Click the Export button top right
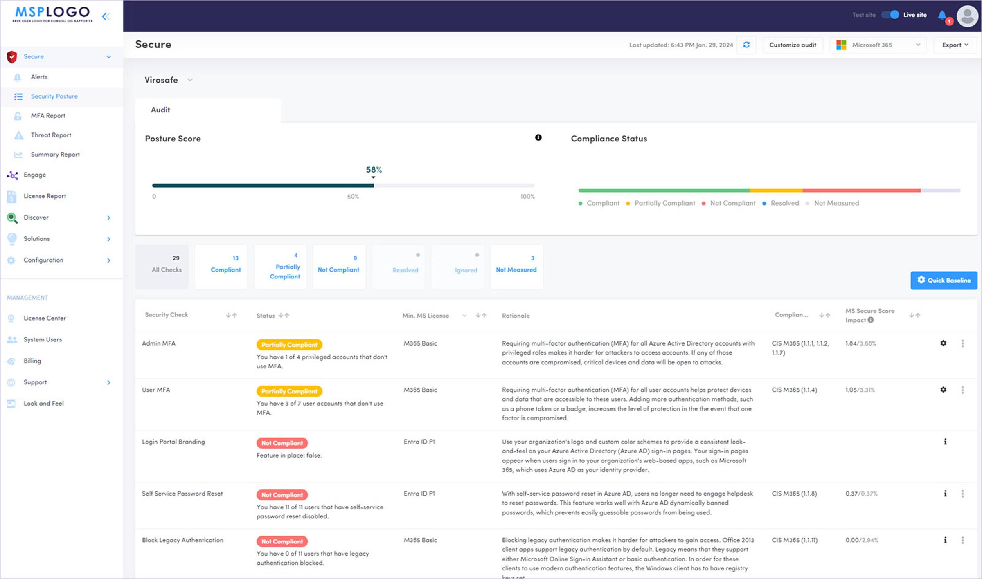The image size is (982, 579). pos(955,44)
